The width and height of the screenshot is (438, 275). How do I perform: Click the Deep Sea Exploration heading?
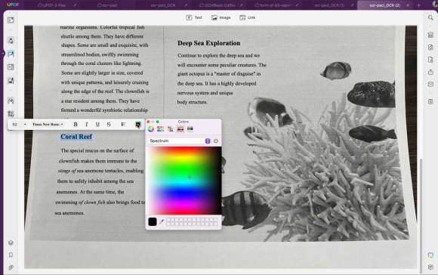(x=209, y=43)
